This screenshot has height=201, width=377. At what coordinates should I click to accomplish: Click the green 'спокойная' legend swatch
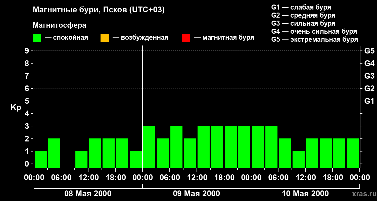[37, 38]
